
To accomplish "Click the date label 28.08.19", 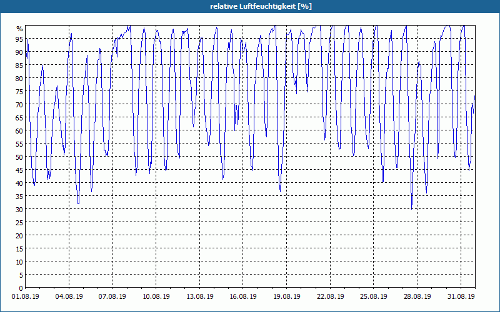I will click(417, 297).
